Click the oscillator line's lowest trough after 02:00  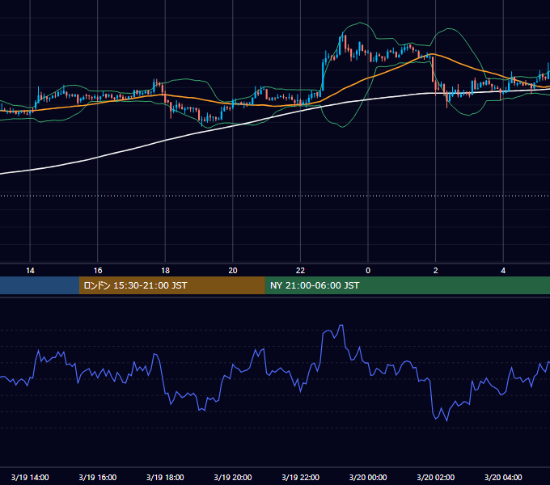click(446, 420)
